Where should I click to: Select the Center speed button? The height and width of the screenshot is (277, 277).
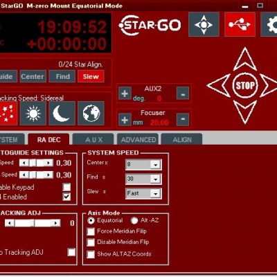pyautogui.click(x=33, y=76)
